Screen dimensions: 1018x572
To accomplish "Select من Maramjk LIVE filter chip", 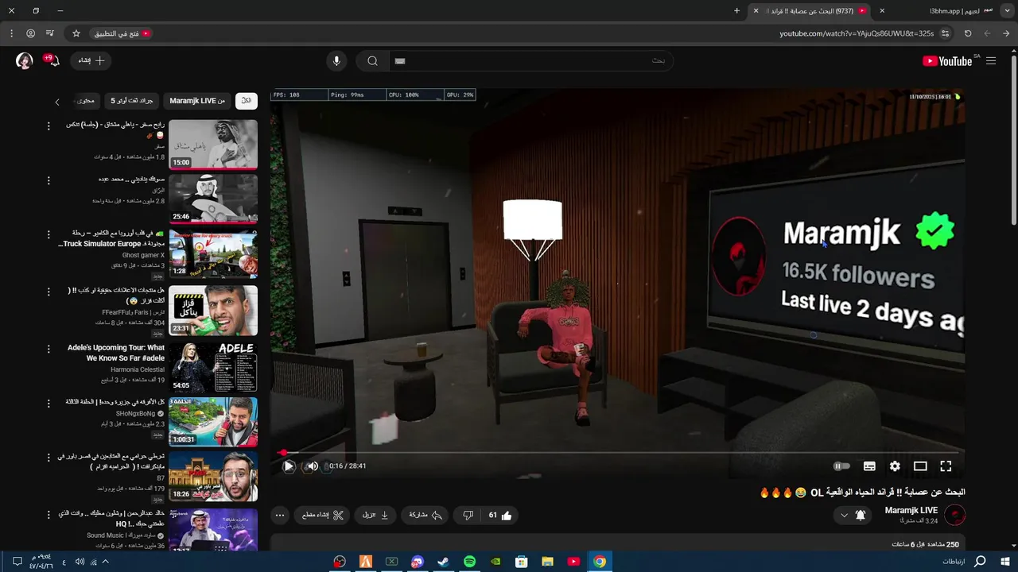I will pyautogui.click(x=197, y=101).
